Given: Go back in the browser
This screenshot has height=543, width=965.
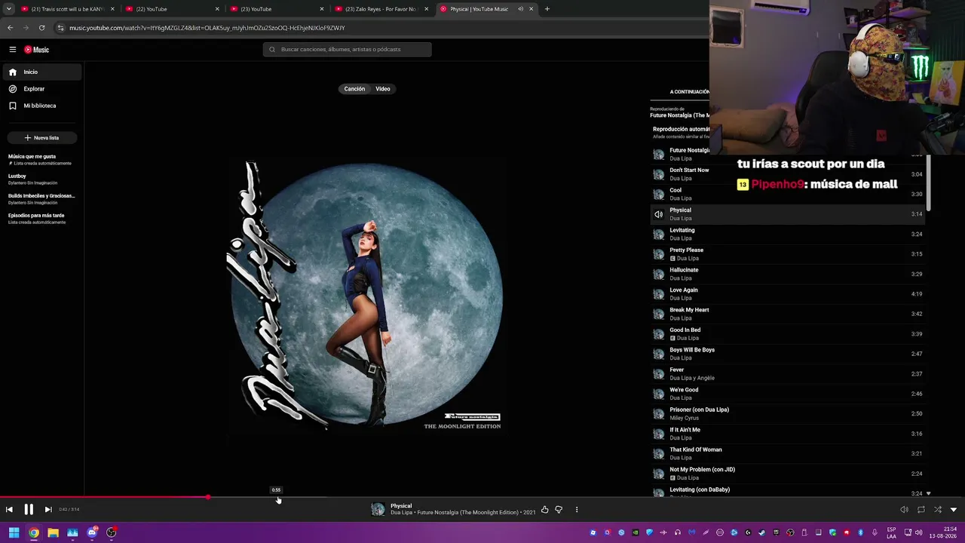Looking at the screenshot, I should coord(10,28).
